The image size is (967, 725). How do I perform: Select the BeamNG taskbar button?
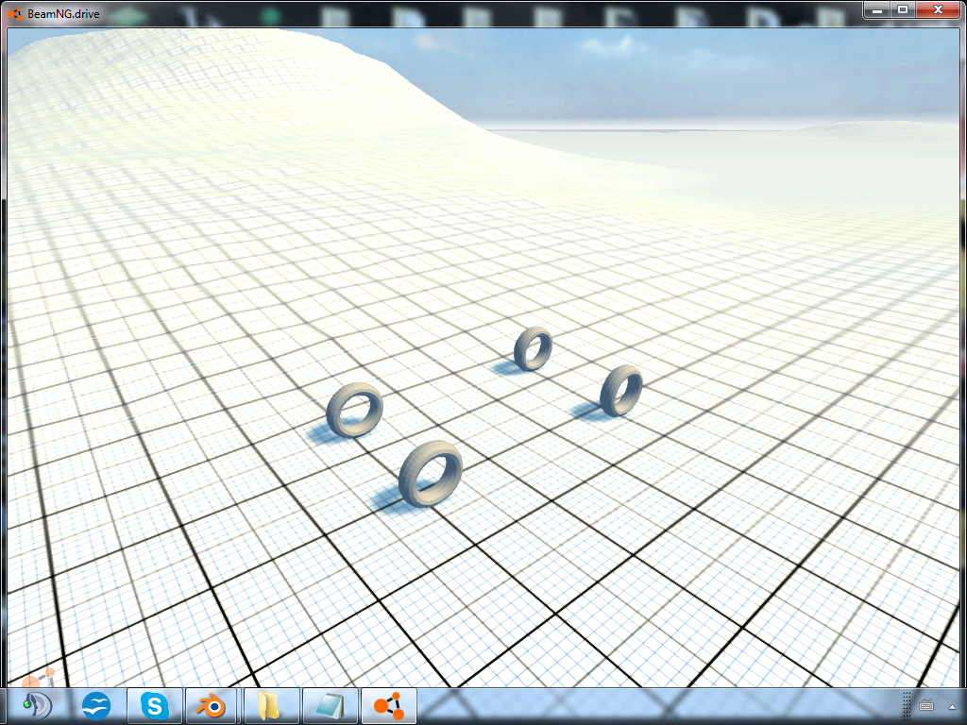(x=388, y=706)
